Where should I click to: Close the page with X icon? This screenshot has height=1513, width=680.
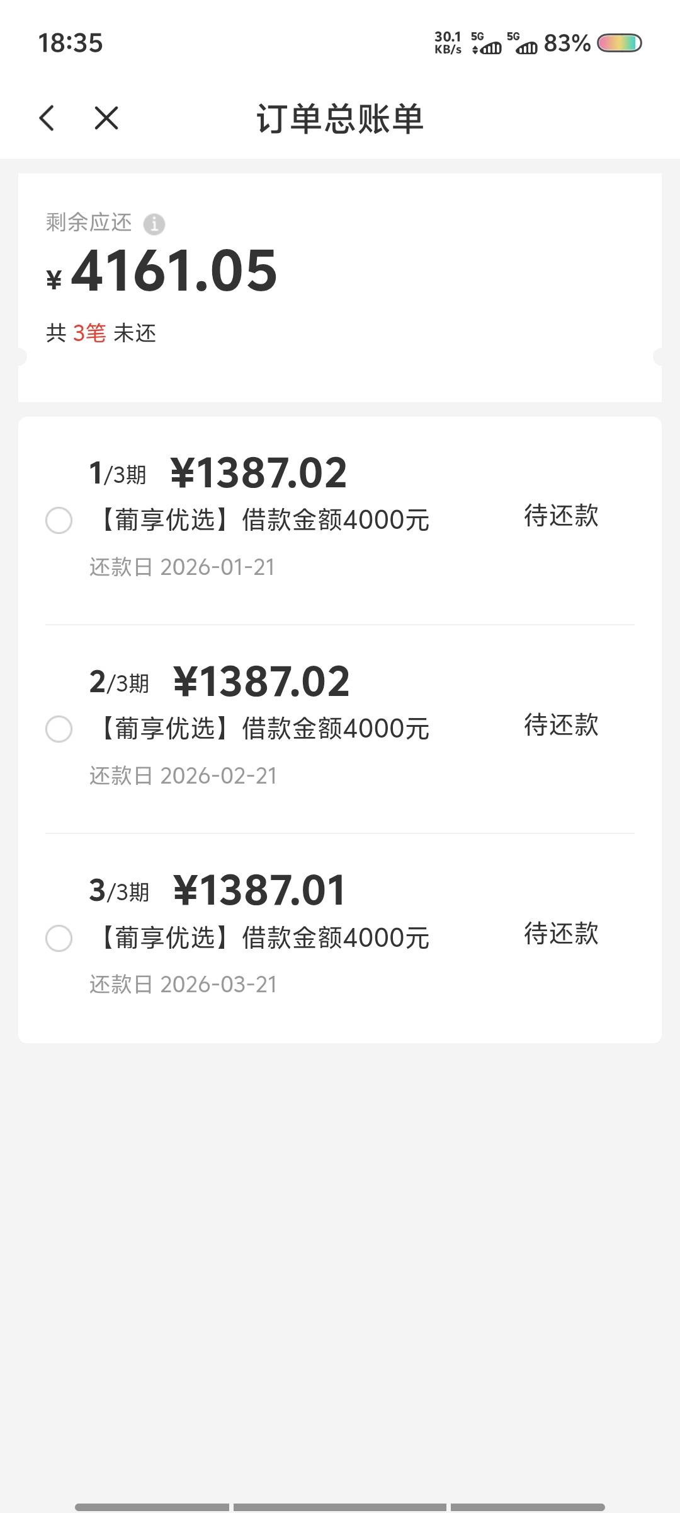106,118
